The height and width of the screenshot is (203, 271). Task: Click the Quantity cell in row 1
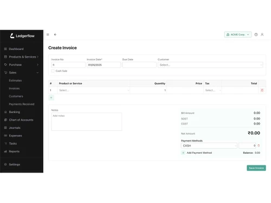coord(148,90)
